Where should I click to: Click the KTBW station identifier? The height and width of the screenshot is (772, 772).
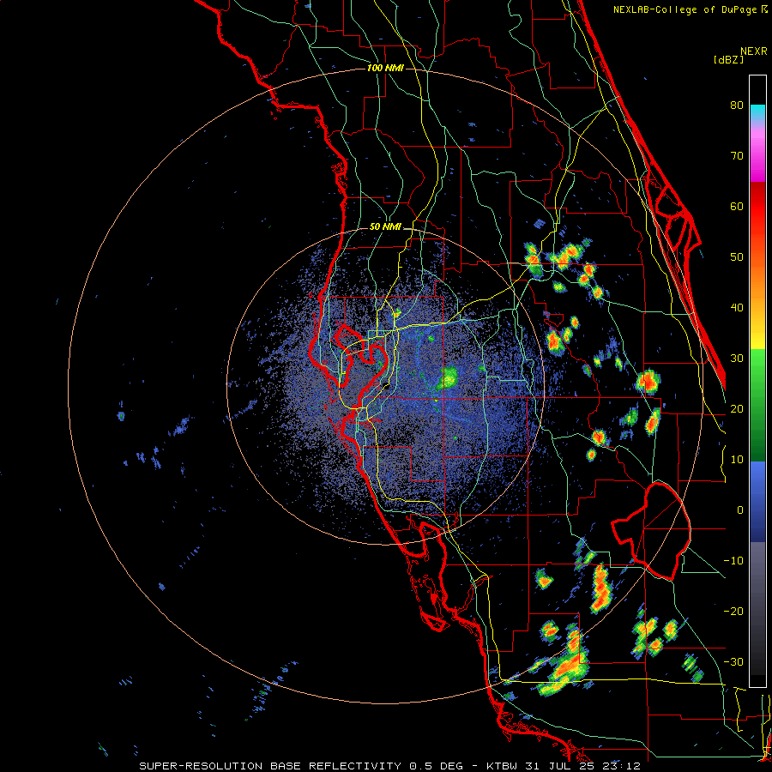(x=504, y=766)
